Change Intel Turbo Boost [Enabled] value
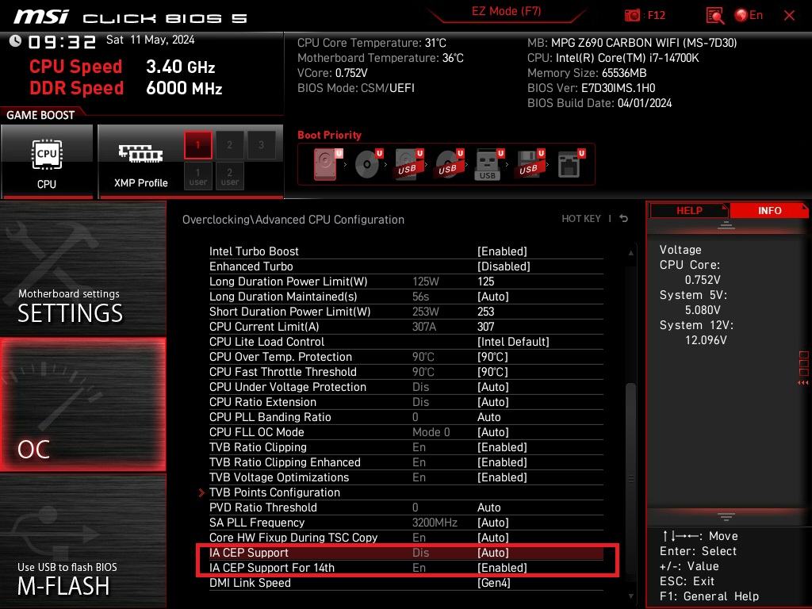The image size is (812, 609). tap(502, 251)
